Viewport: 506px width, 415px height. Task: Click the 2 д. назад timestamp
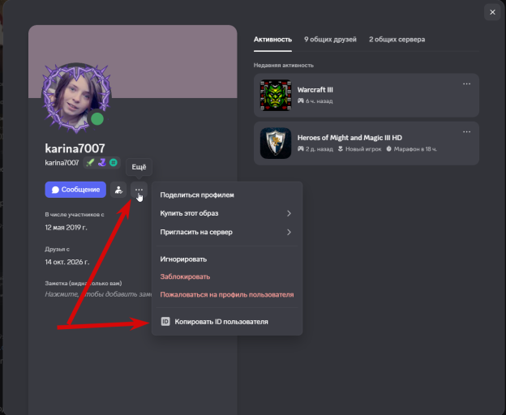(319, 149)
